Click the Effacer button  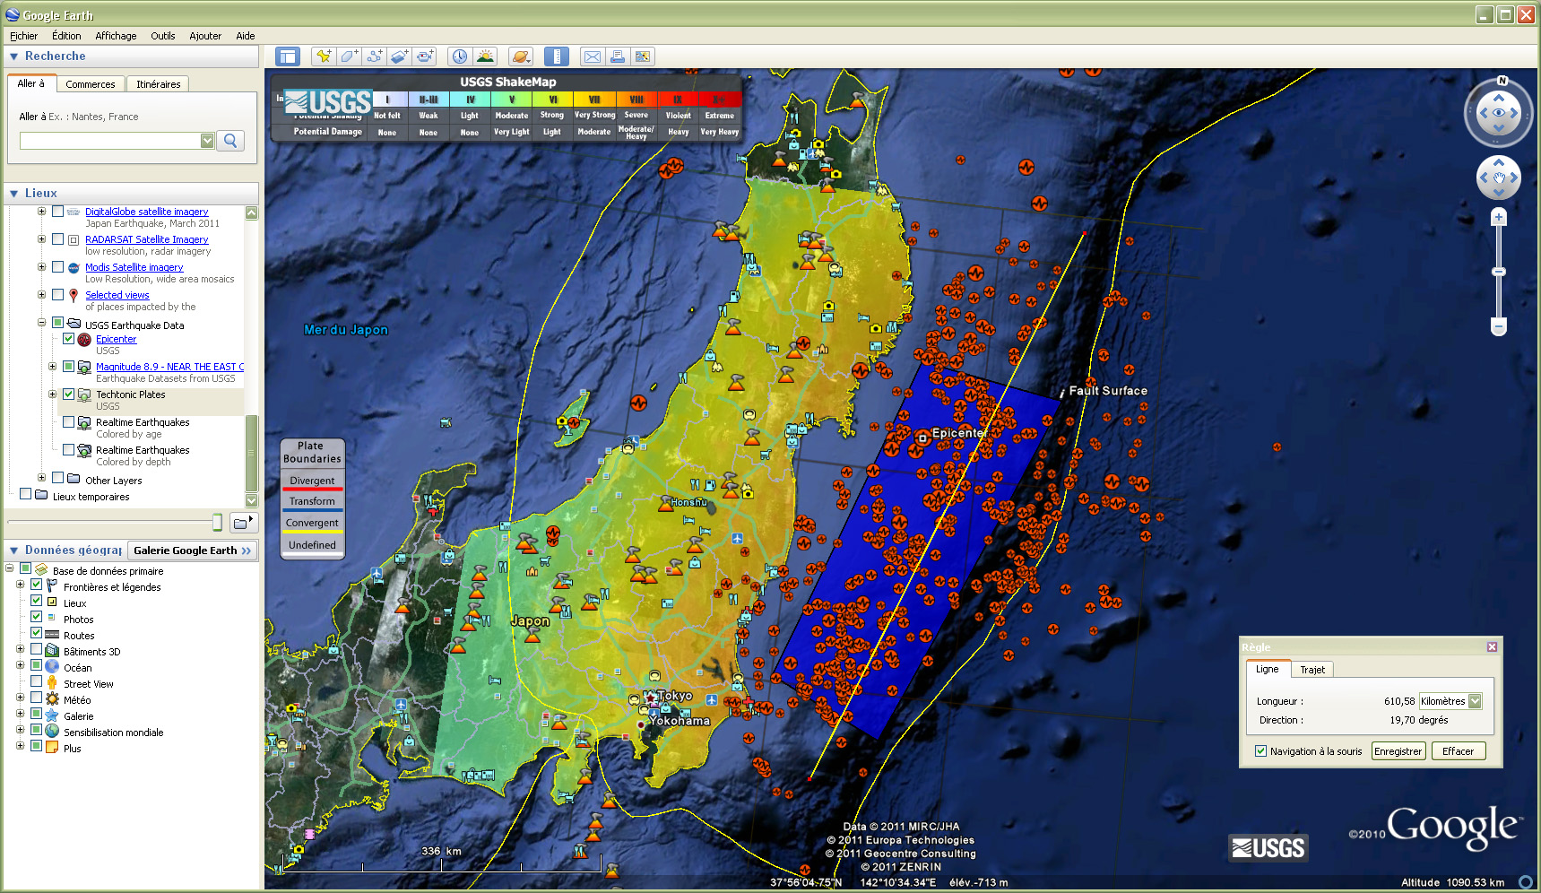tap(1458, 751)
